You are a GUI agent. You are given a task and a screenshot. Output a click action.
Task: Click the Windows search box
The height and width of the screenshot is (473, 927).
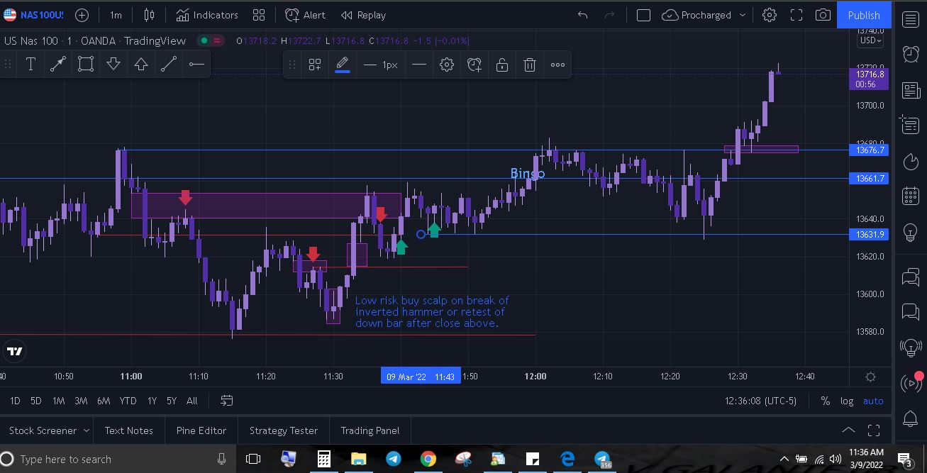[118, 459]
